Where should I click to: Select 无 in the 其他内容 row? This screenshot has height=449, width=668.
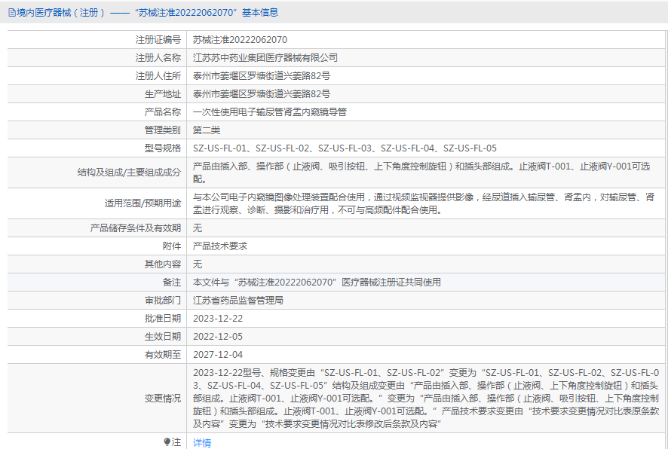(x=198, y=264)
